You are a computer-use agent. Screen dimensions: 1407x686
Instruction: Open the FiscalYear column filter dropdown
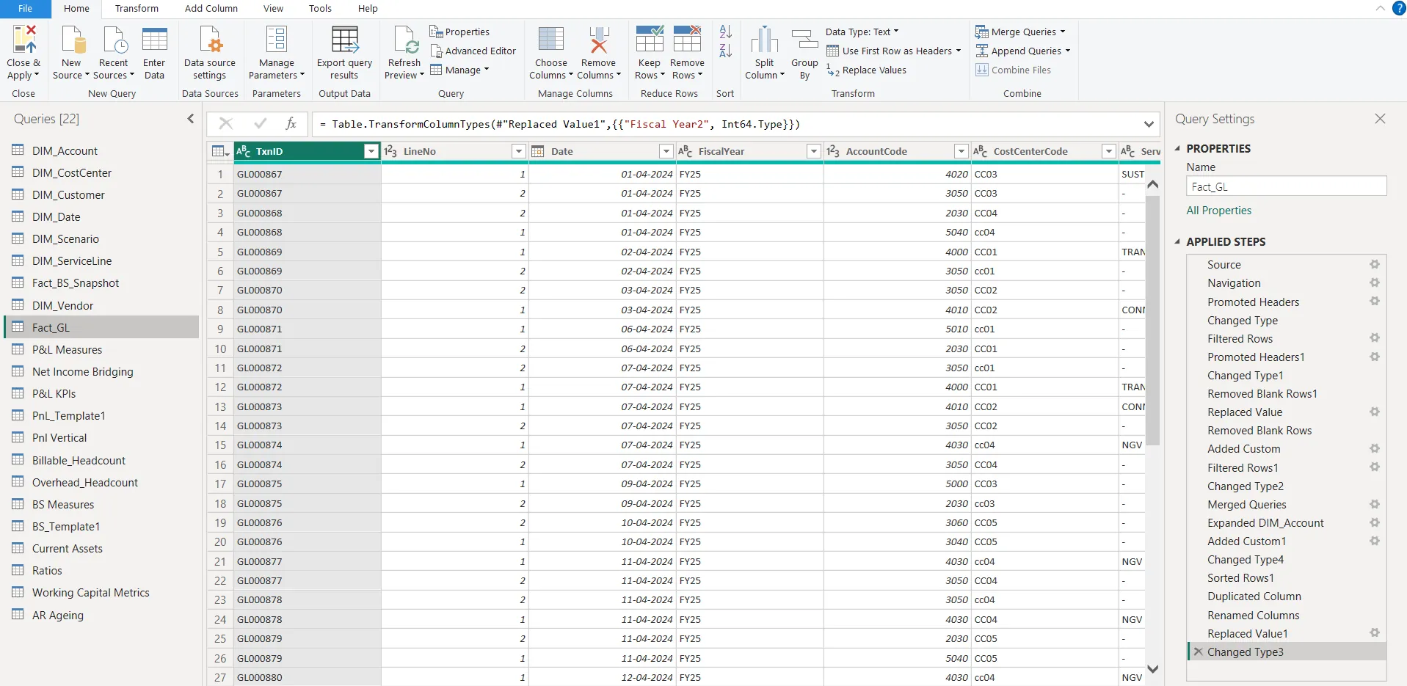point(813,151)
